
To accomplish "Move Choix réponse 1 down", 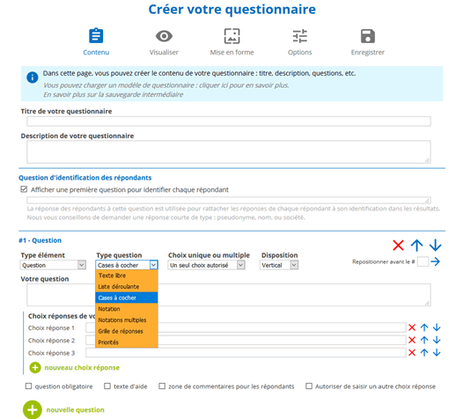I will (437, 327).
